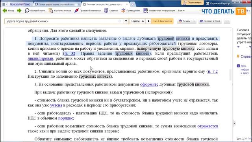Follow the ликвидирован hyperlink
The height and width of the screenshot is (142, 252).
(x=41, y=58)
